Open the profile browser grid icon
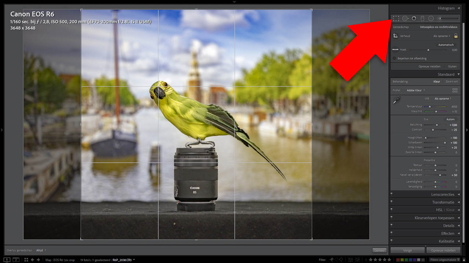The width and height of the screenshot is (469, 263). [x=455, y=90]
